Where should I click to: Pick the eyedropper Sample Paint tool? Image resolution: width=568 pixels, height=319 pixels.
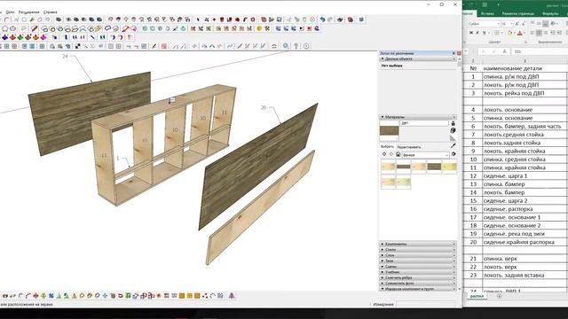(453, 145)
